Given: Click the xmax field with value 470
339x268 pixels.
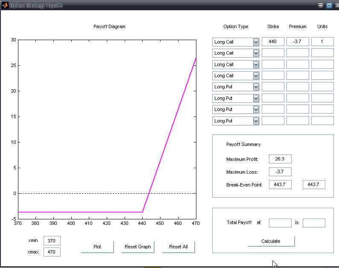Looking at the screenshot, I should 52,252.
